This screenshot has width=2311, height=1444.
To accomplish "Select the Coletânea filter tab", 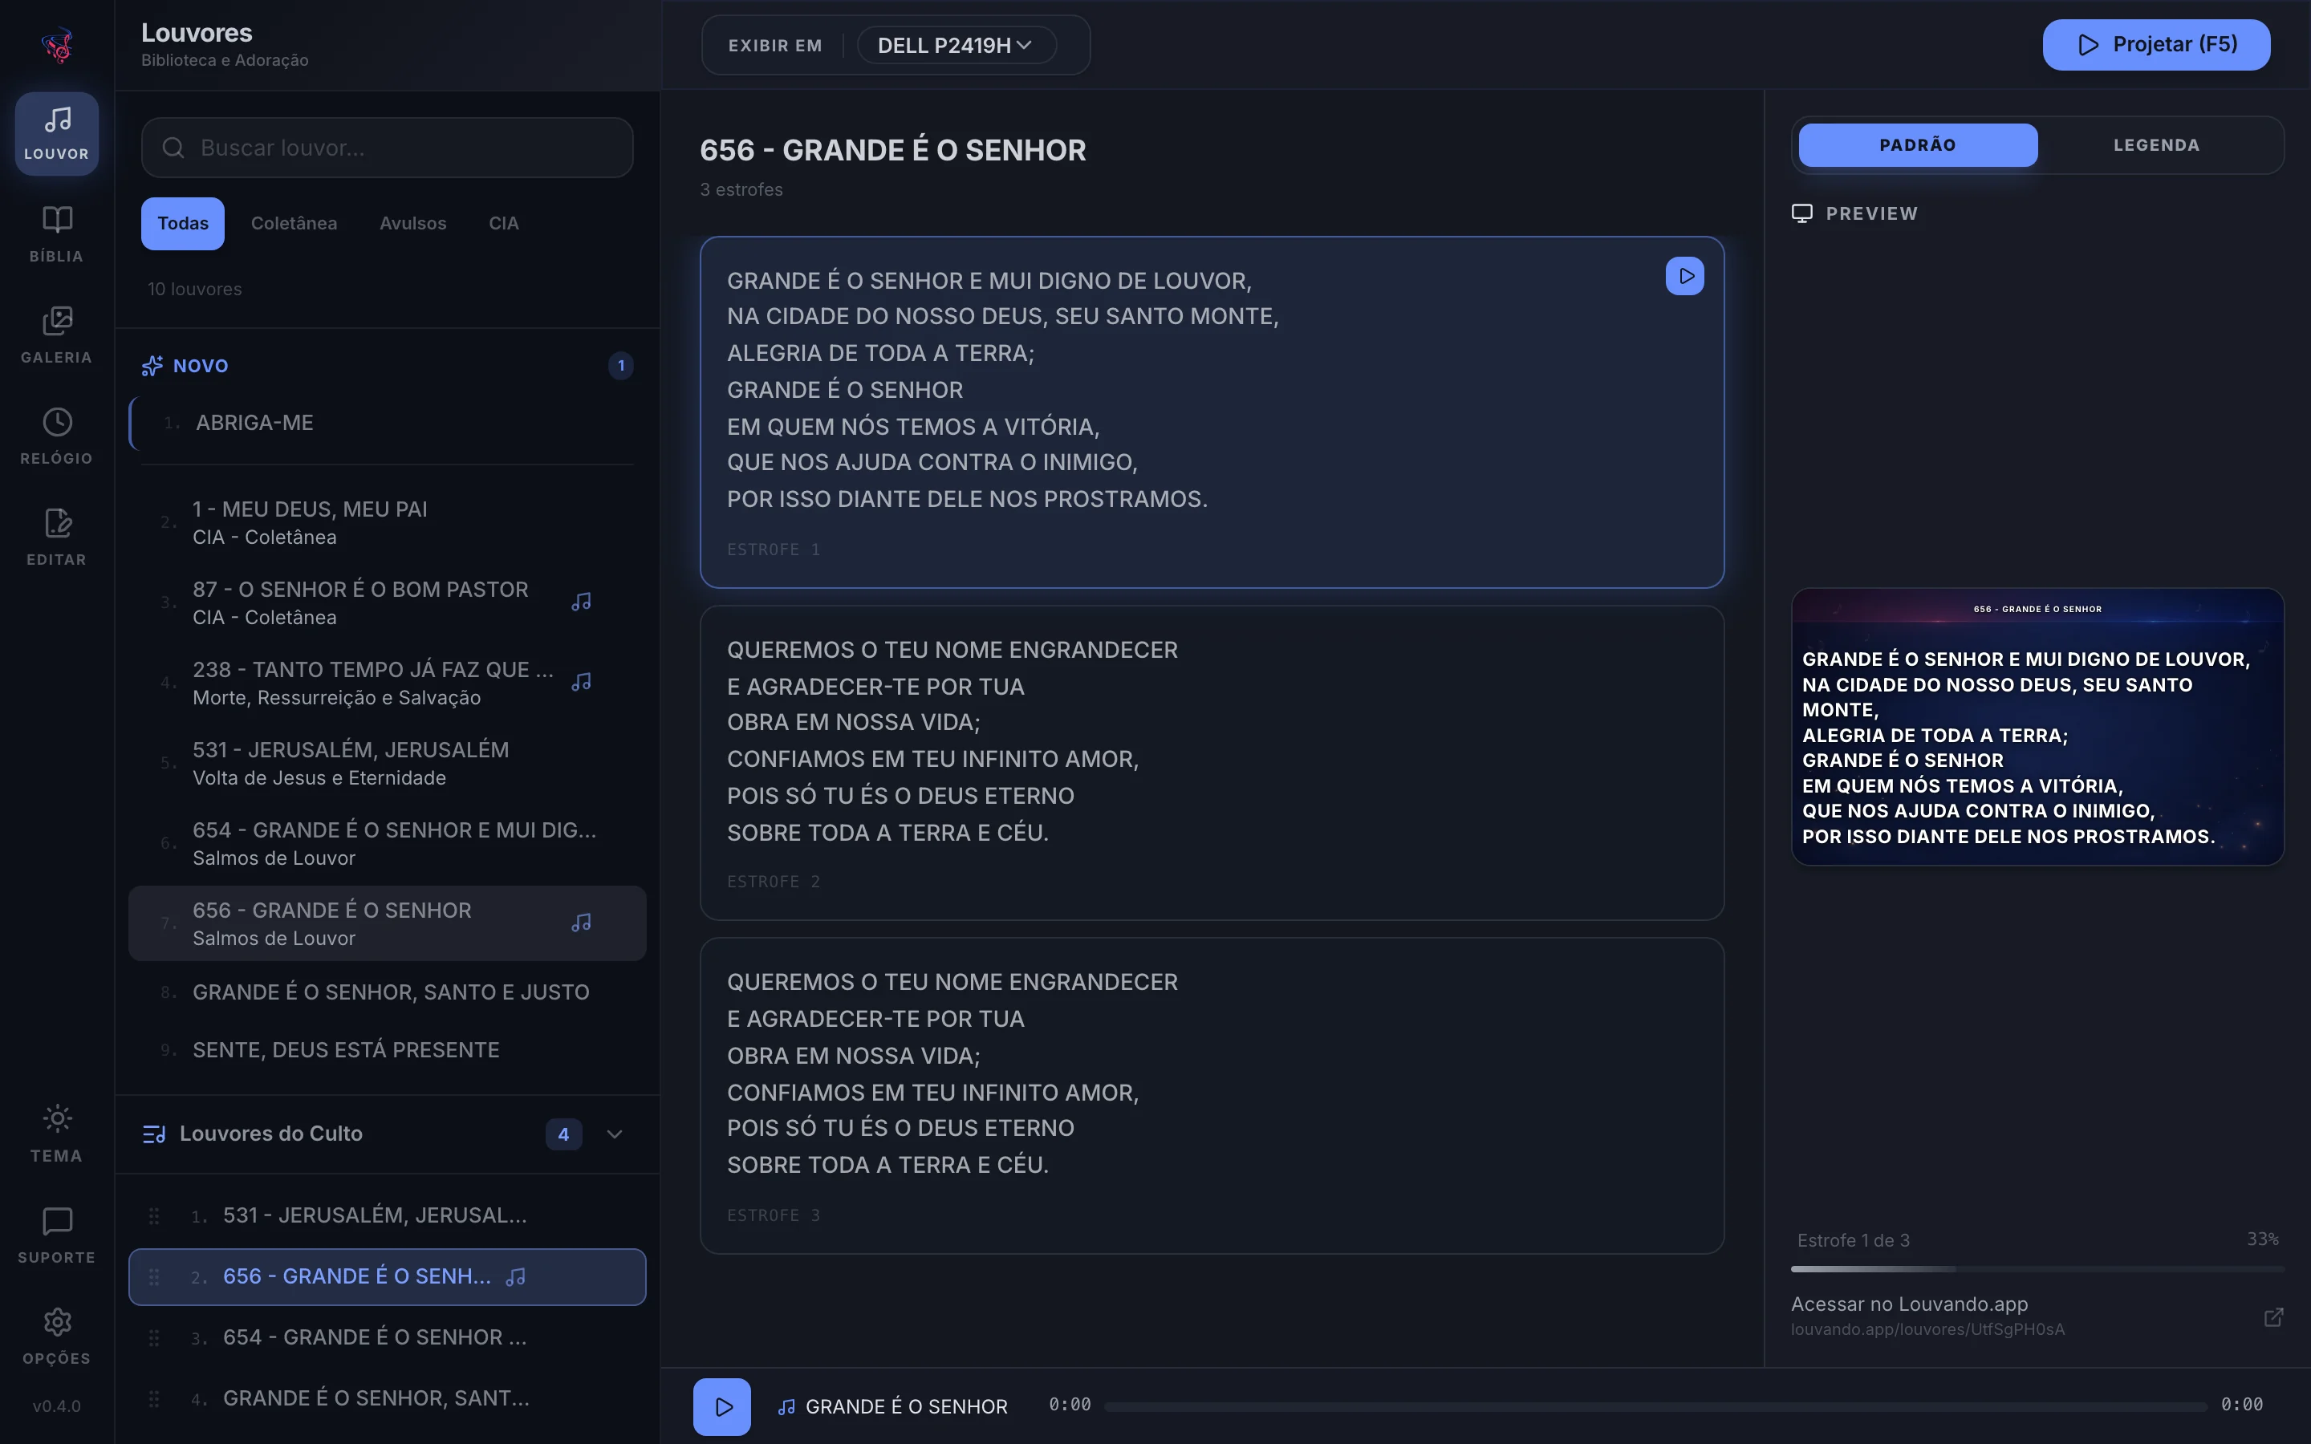I will [294, 224].
